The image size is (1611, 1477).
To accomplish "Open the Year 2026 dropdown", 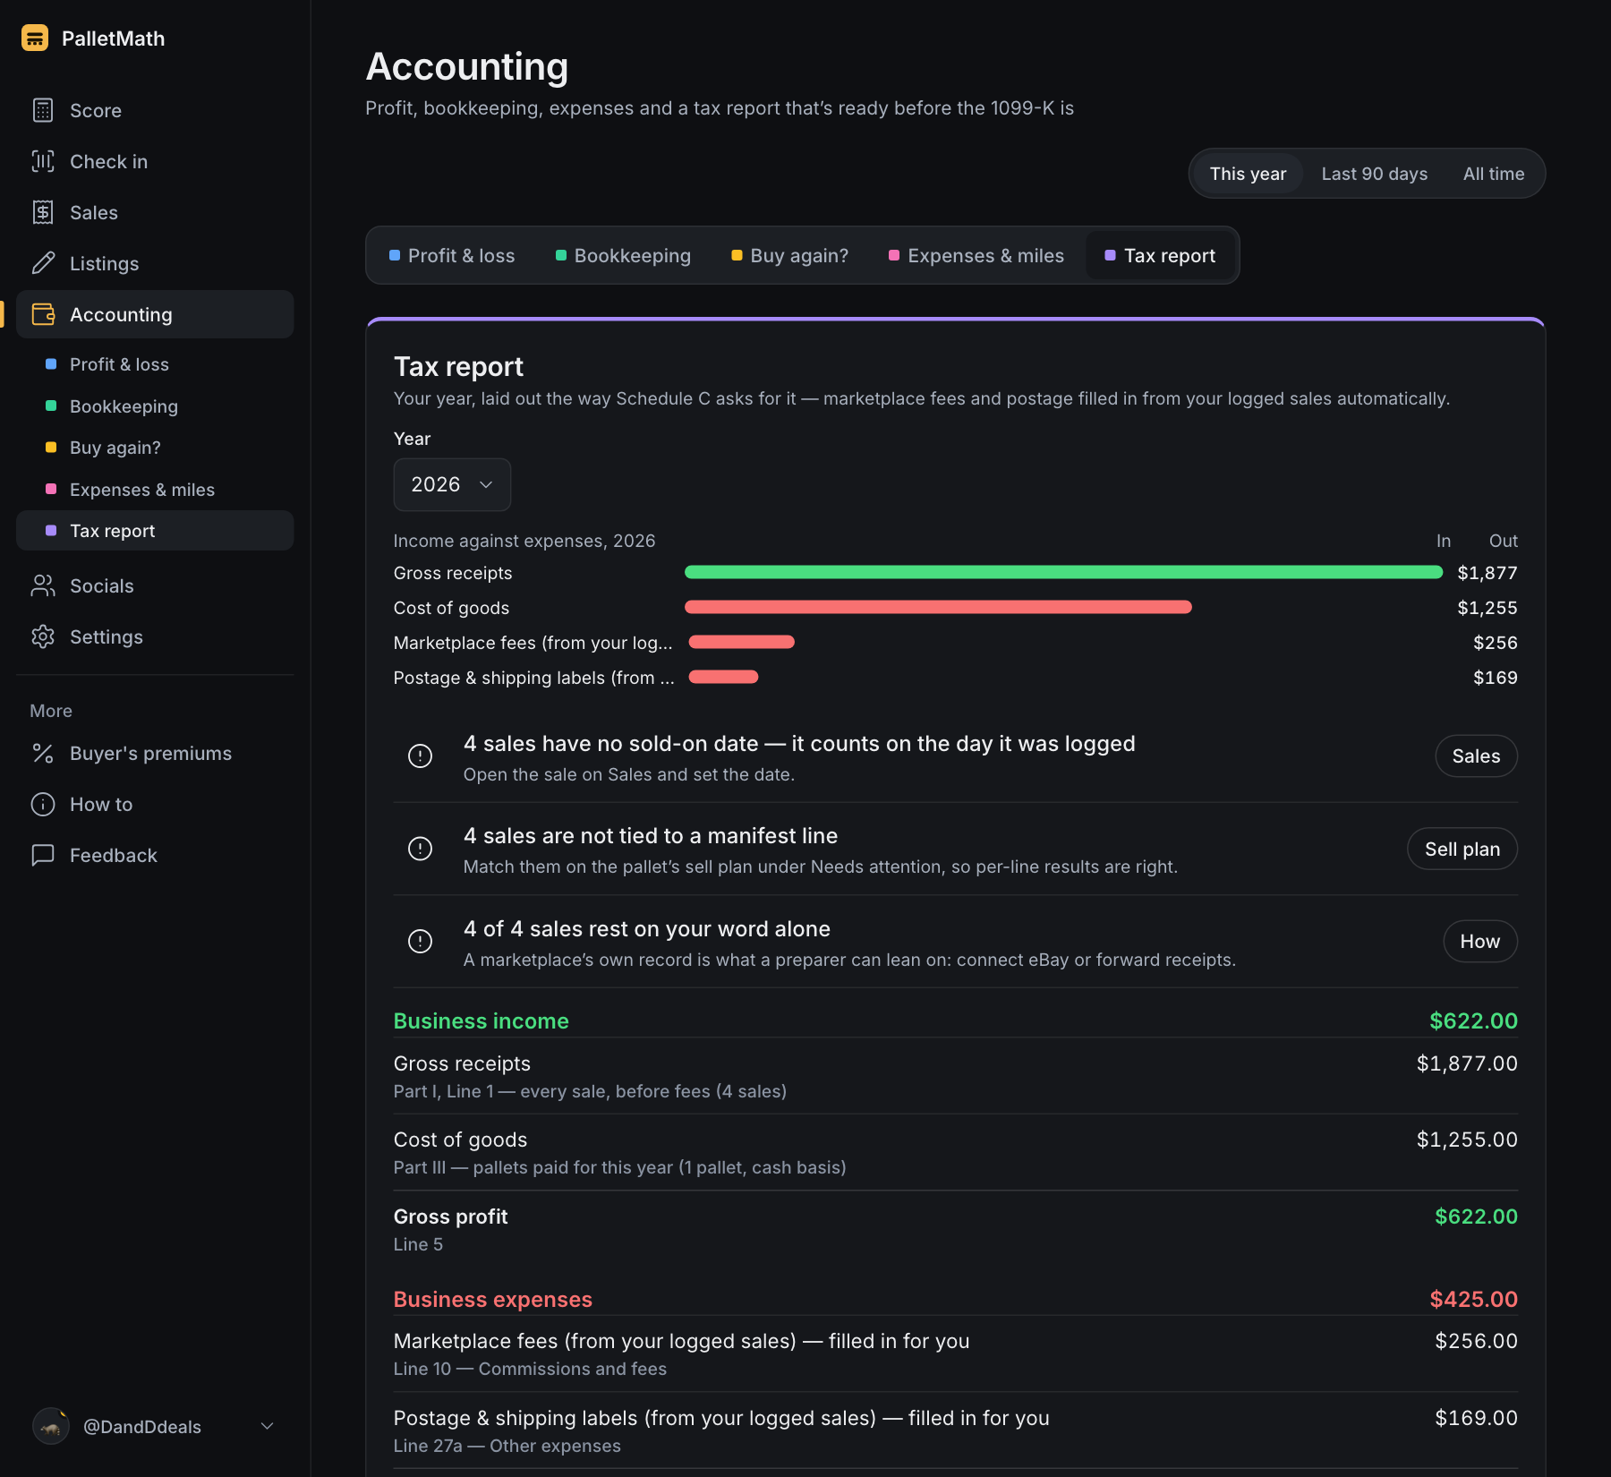I will [x=452, y=484].
